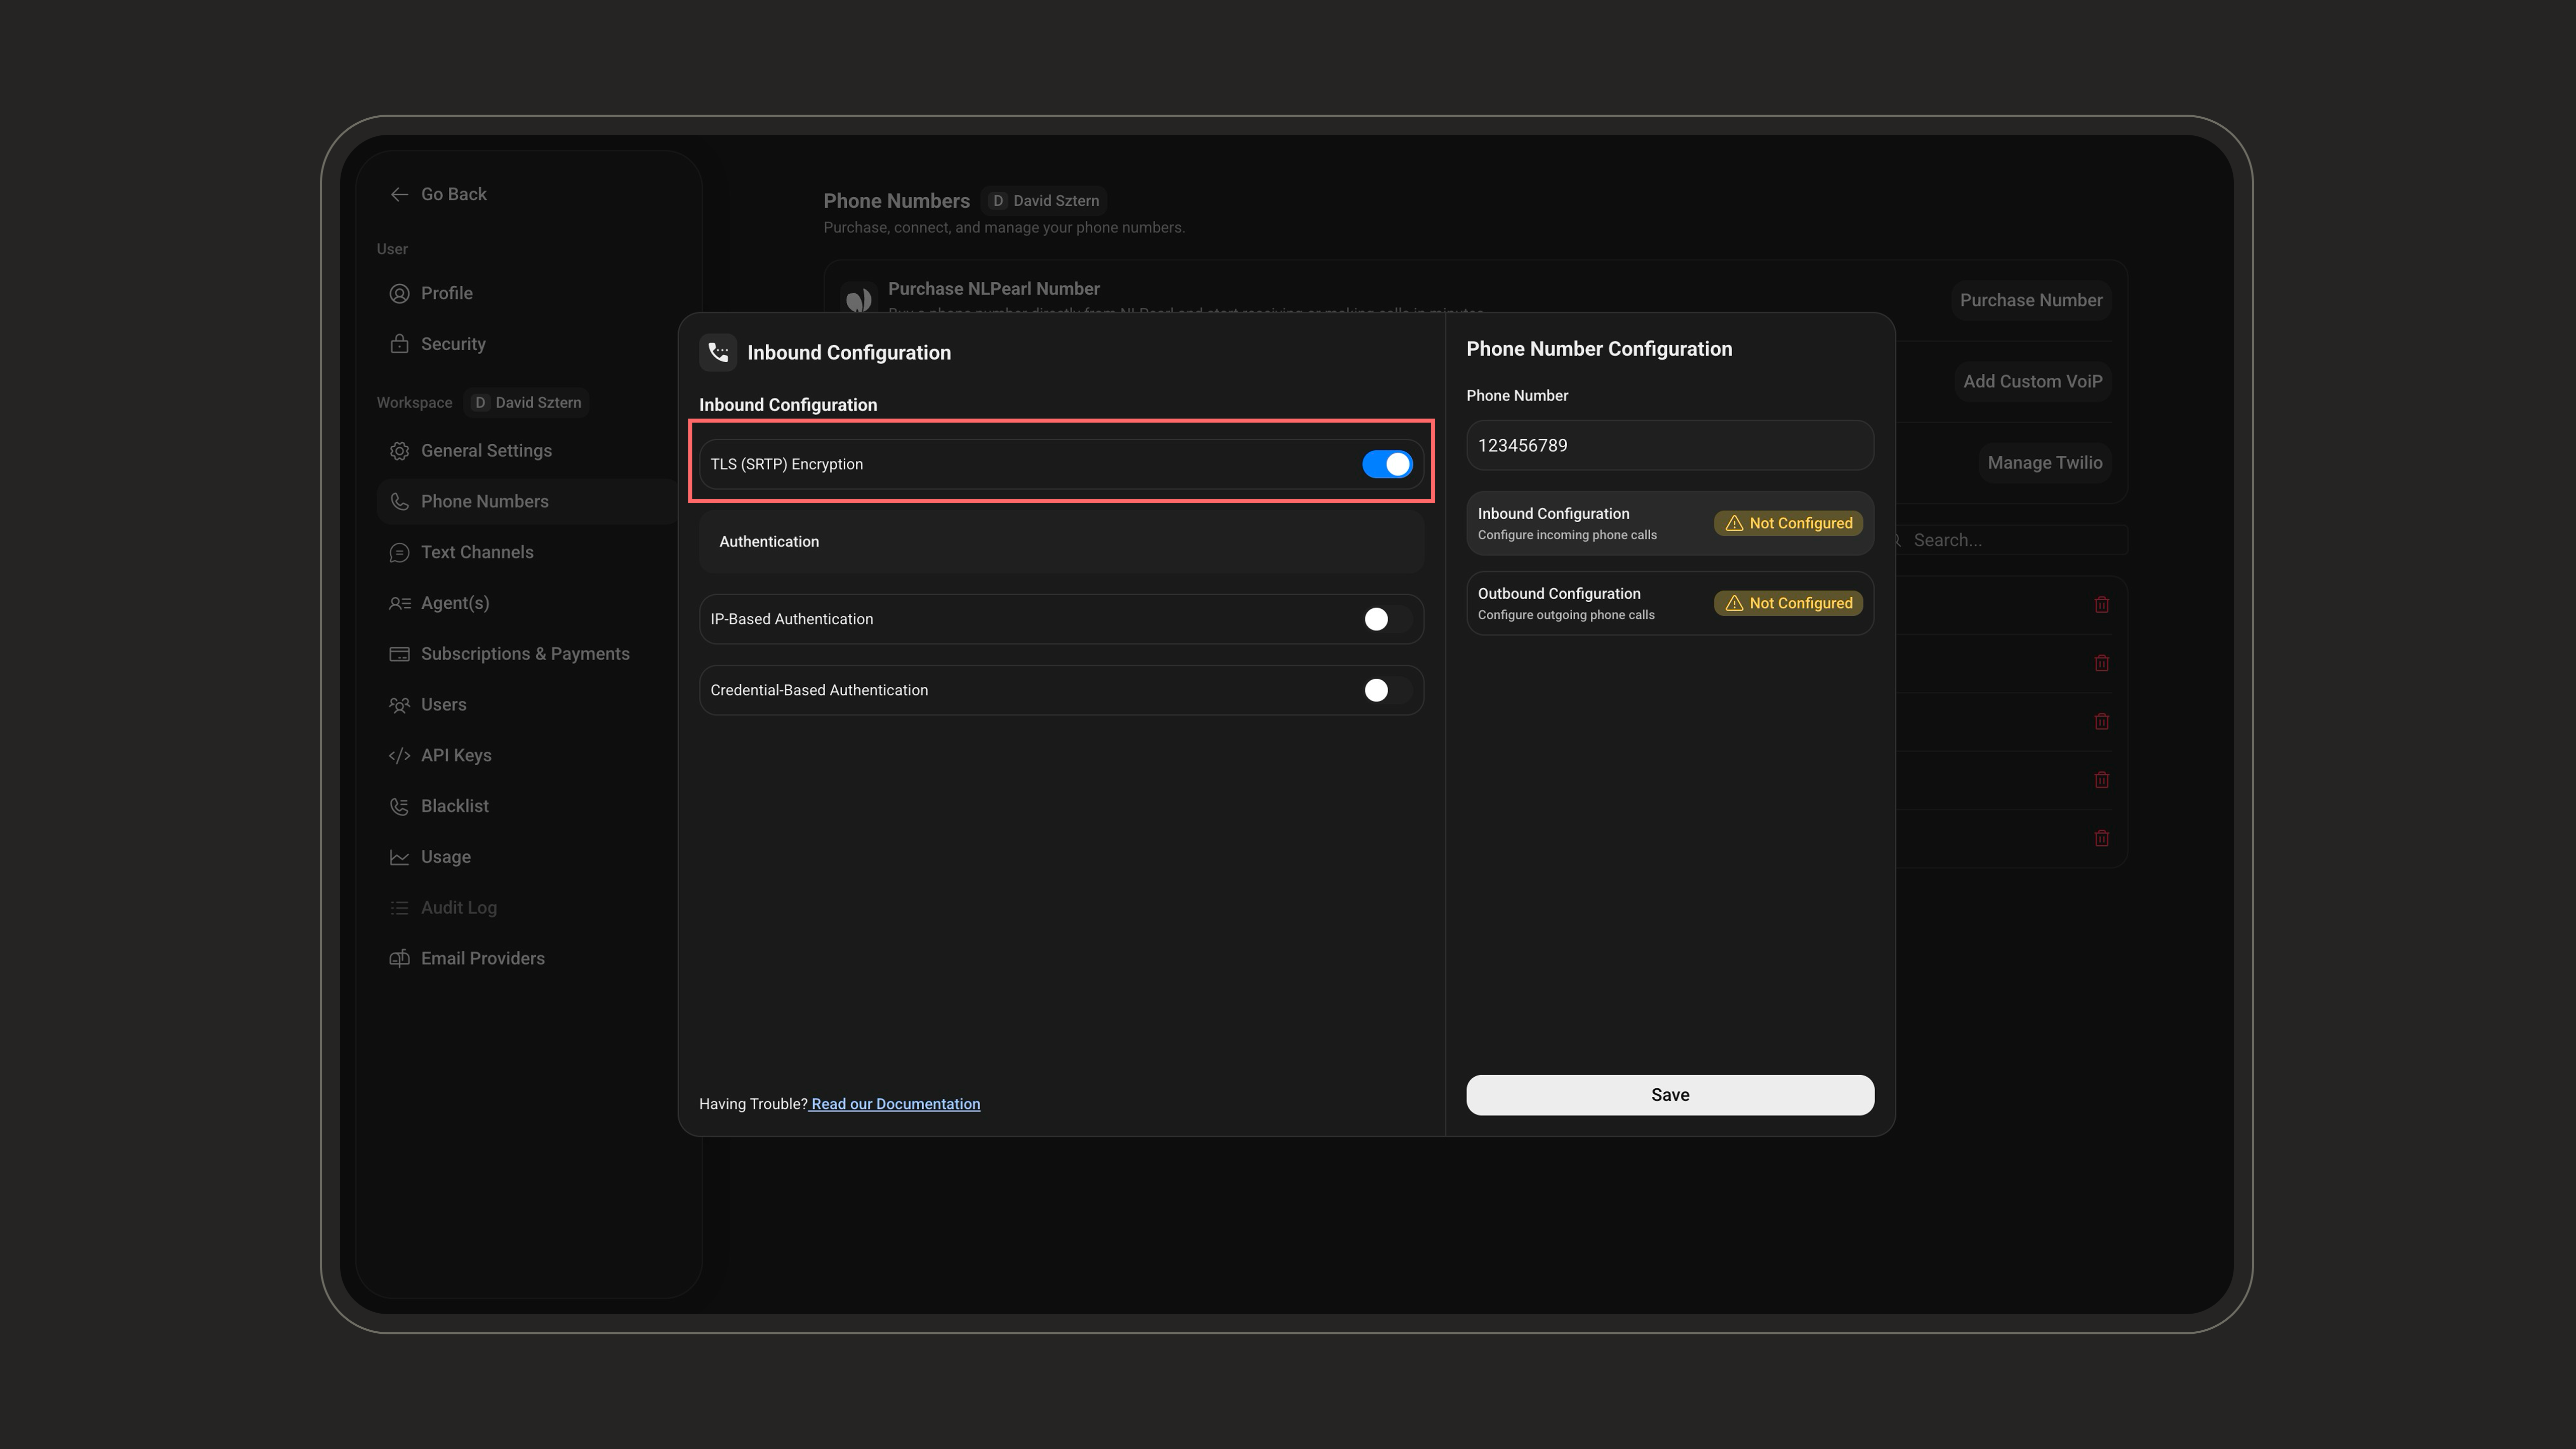
Task: Click the Manage Twilio button
Action: tap(2044, 463)
